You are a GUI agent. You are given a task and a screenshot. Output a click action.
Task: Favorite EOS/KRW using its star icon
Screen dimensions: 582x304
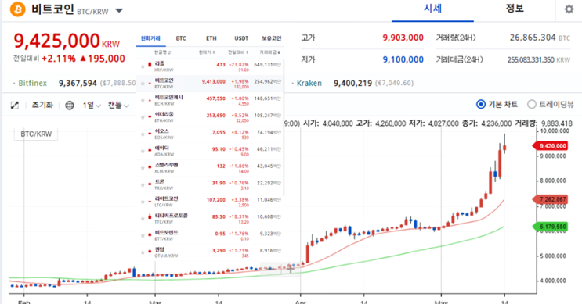[142, 134]
